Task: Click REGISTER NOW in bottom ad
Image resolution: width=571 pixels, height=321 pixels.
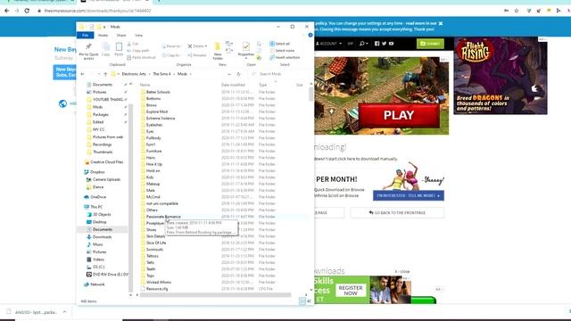Action: (x=351, y=290)
